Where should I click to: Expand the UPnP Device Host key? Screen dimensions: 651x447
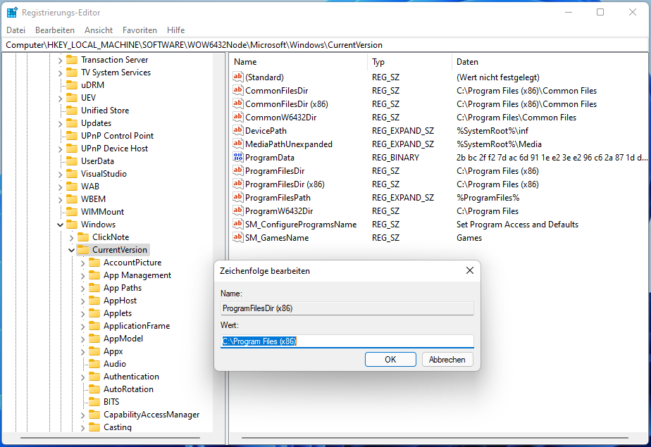click(60, 149)
